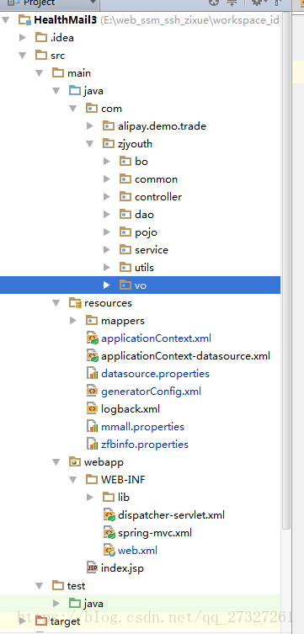The height and width of the screenshot is (634, 304).
Task: Click the lib folder icon
Action: tap(109, 497)
